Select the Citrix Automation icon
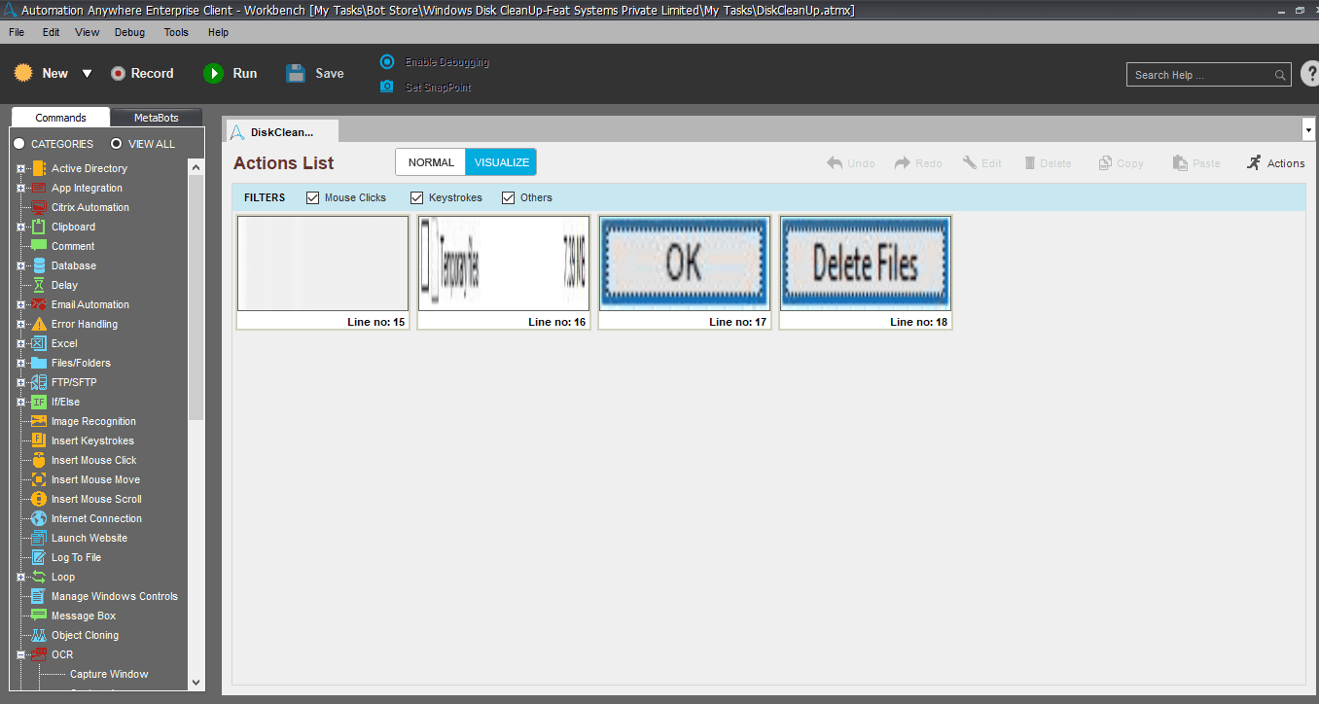Viewport: 1319px width, 704px height. (39, 207)
